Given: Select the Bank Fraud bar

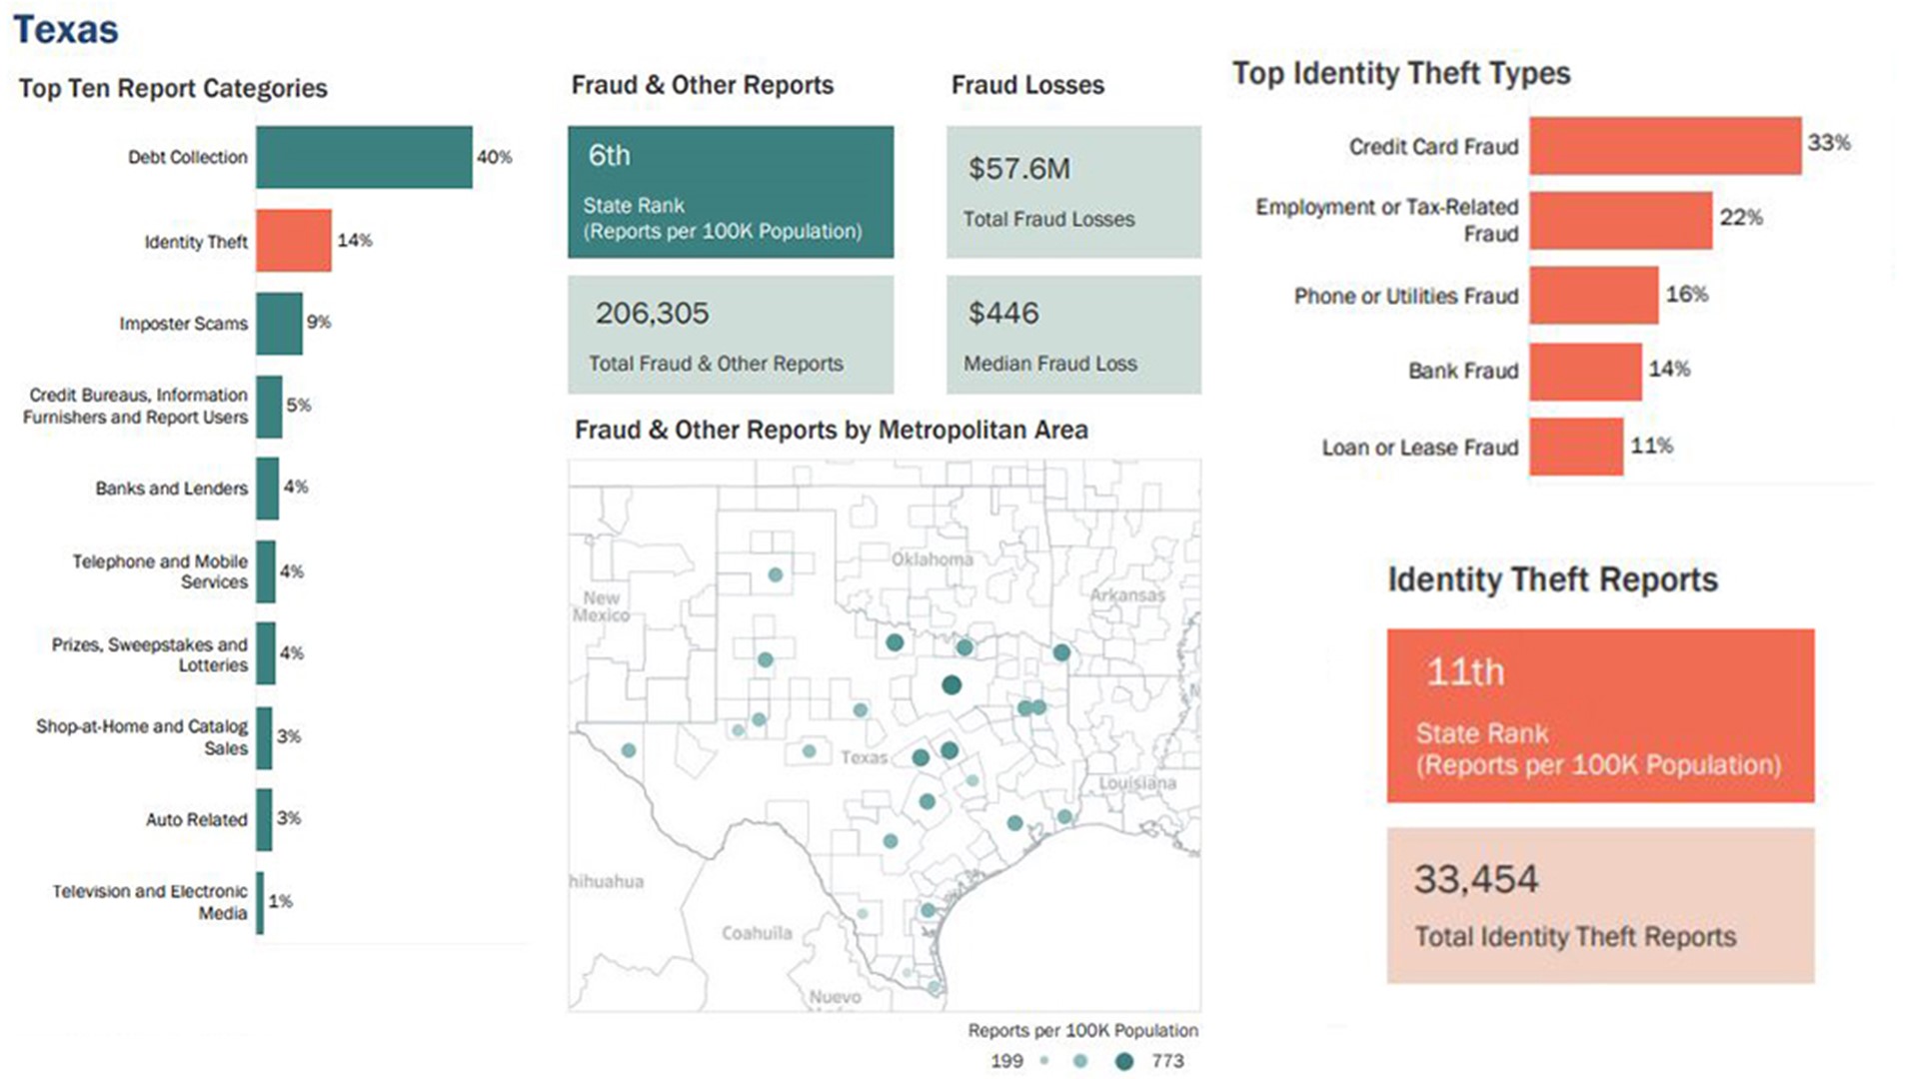Looking at the screenshot, I should tap(1586, 371).
